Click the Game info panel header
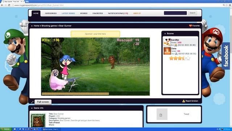 point(86,108)
